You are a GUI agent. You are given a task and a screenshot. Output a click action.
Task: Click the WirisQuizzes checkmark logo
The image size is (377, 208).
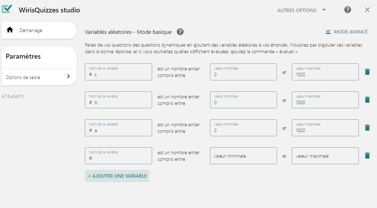7,9
